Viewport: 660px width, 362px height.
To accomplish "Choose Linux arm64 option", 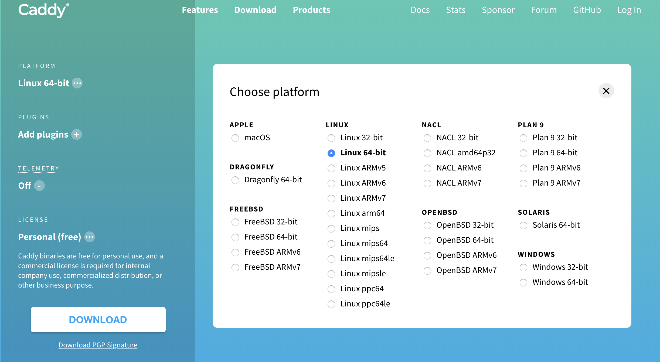I will 331,213.
